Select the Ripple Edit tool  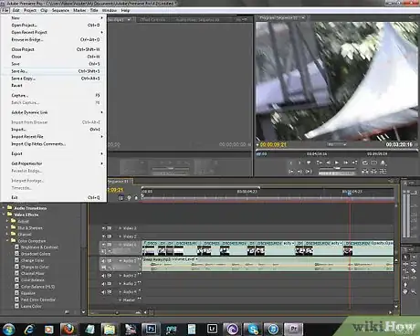pyautogui.click(x=405, y=264)
